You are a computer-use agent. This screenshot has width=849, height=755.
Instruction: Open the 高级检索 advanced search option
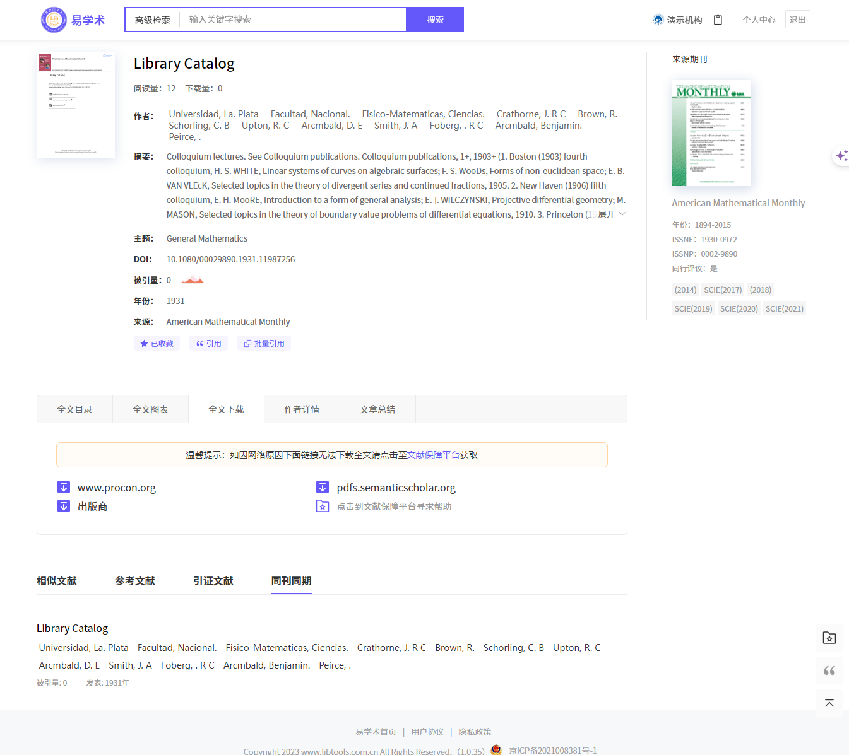pos(152,20)
